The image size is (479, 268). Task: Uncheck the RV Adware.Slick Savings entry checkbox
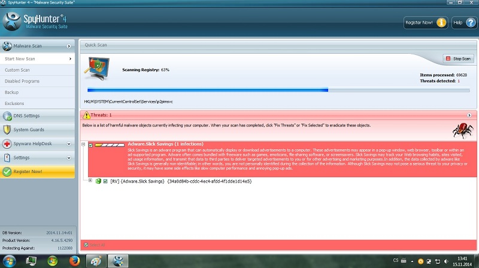pos(105,181)
